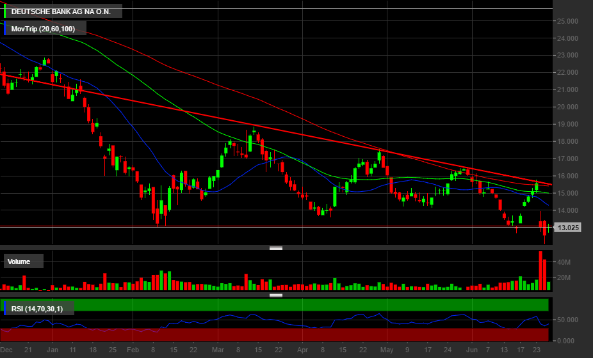Click the 20.000 price axis label
Screen dimensions: 593x358
coord(567,107)
